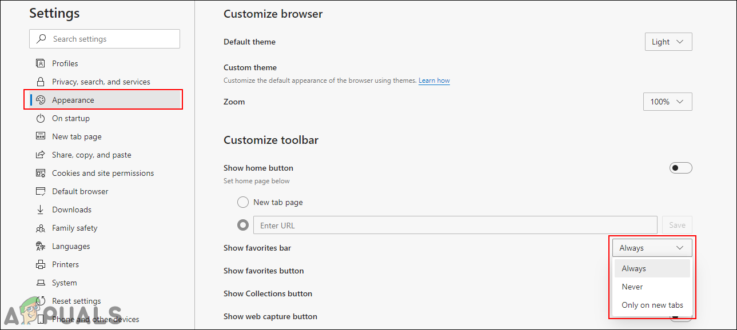Click the Privacy lock icon
737x330 pixels.
(x=41, y=82)
